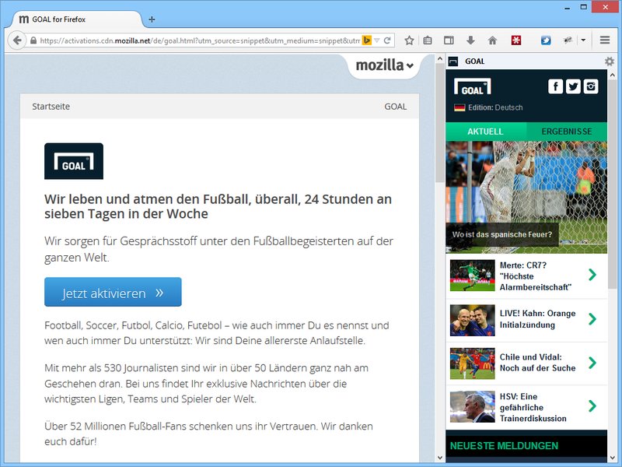
Task: Bookmark this page with the star icon
Action: (x=410, y=40)
